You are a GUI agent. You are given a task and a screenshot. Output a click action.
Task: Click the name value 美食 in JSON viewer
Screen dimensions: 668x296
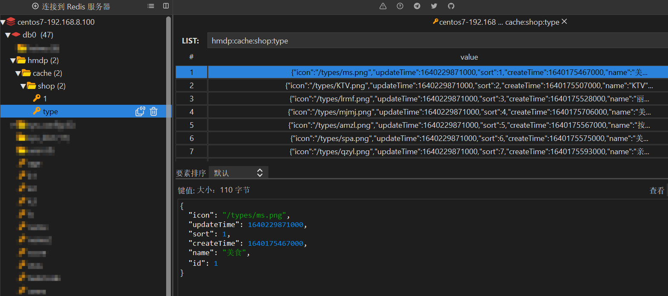(x=234, y=253)
